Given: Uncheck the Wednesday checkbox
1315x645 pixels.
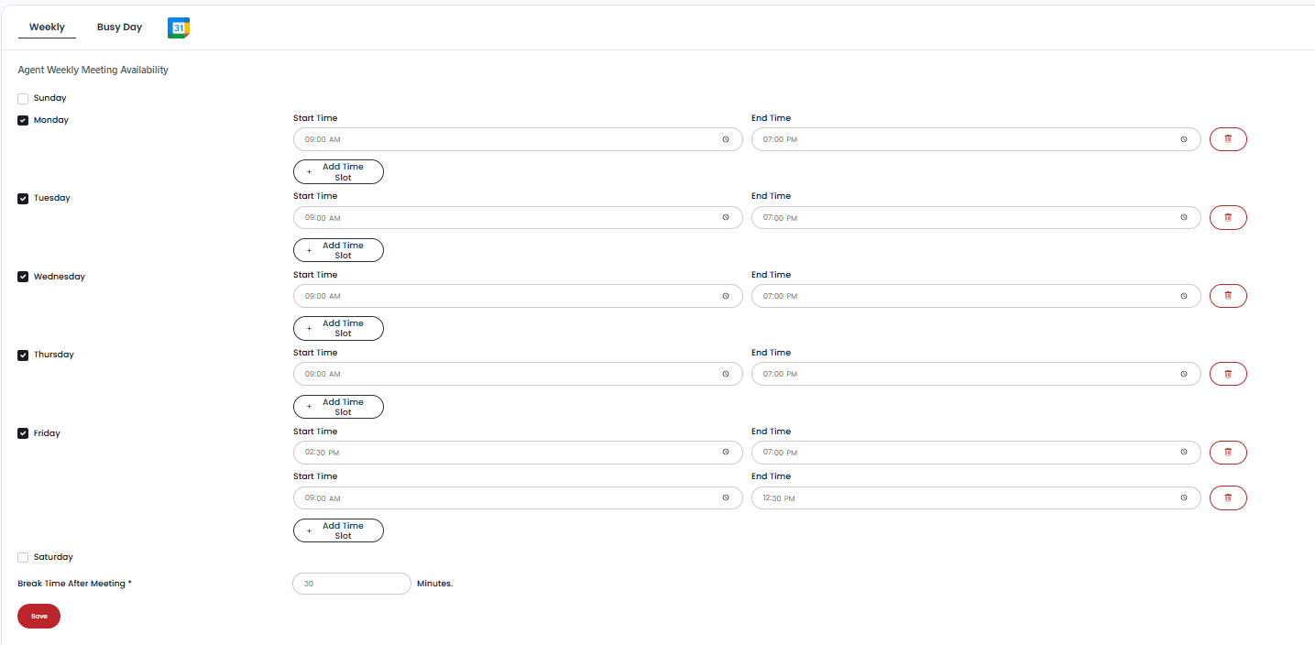Looking at the screenshot, I should [23, 277].
